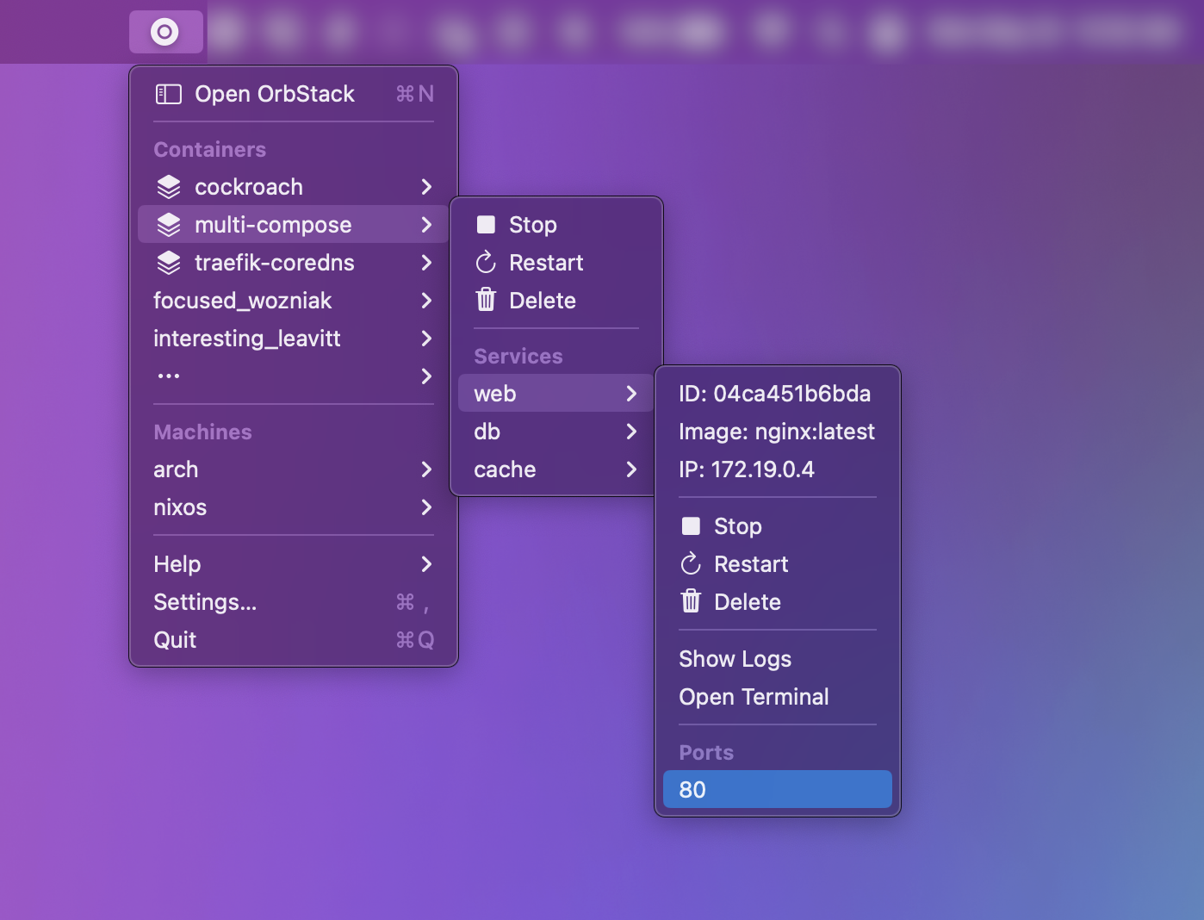The width and height of the screenshot is (1204, 920).
Task: Click the trash icon in the web submenu
Action: point(692,601)
